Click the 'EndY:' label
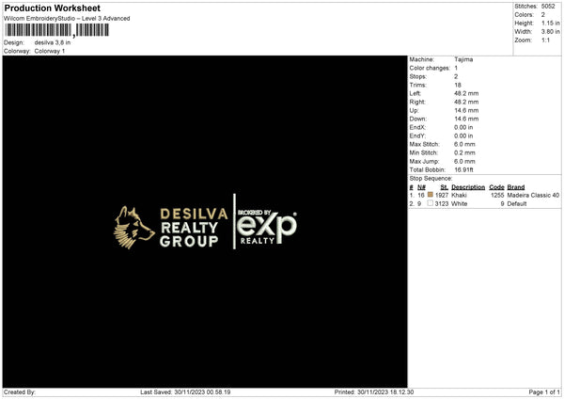This screenshot has height=399, width=564. pyautogui.click(x=417, y=136)
